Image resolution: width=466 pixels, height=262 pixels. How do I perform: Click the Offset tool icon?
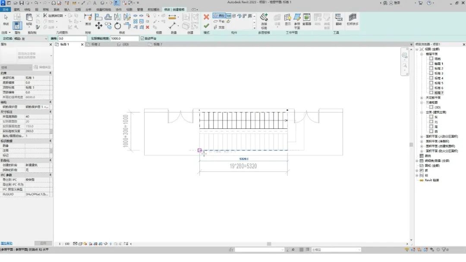108,17
